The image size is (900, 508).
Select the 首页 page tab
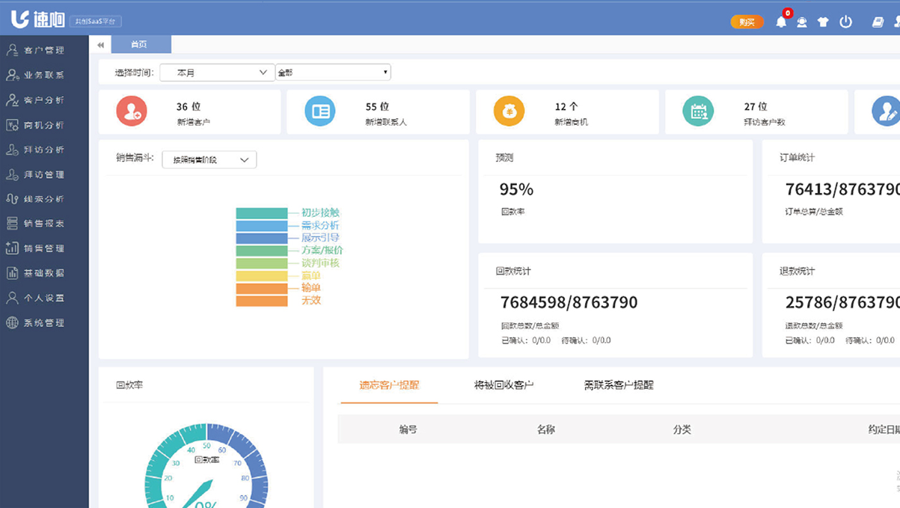(141, 45)
